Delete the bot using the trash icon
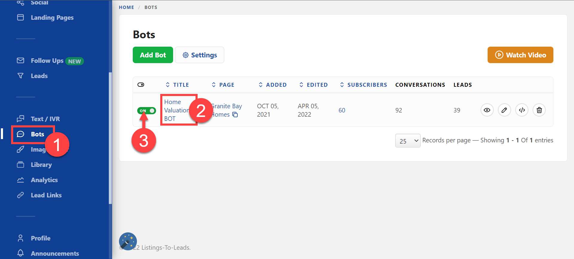Screen dimensions: 574x259 [x=539, y=110]
